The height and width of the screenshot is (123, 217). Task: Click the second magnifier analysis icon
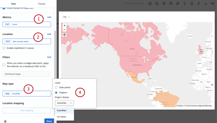click(x=178, y=4)
